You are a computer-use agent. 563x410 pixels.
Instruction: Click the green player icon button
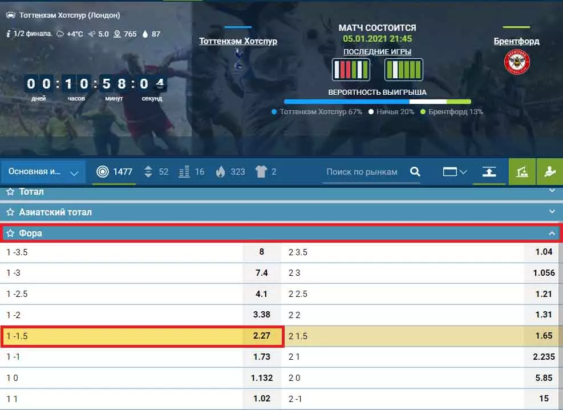coord(550,172)
